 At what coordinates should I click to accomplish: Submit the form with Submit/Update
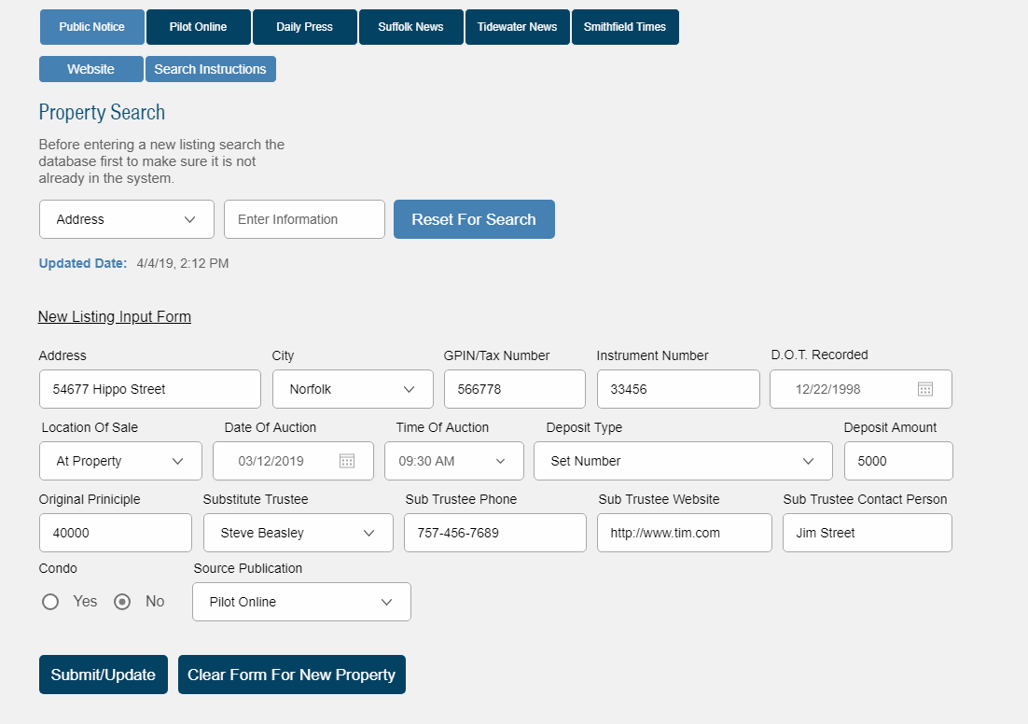pos(104,675)
